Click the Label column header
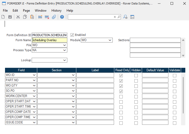This screenshot has width=189, height=134. click(x=95, y=70)
